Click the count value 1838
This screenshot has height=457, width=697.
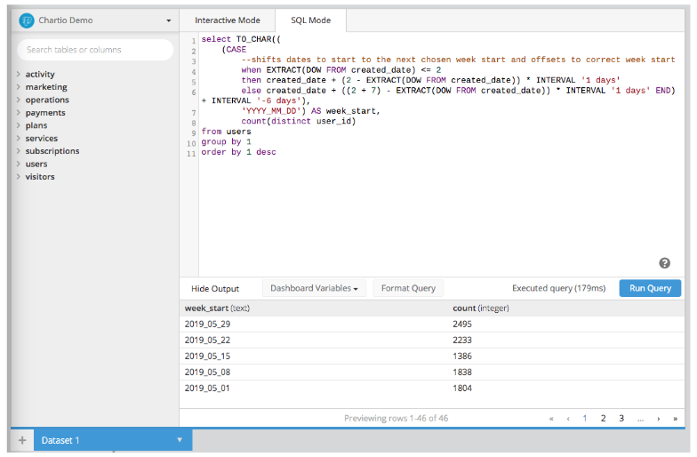[462, 372]
